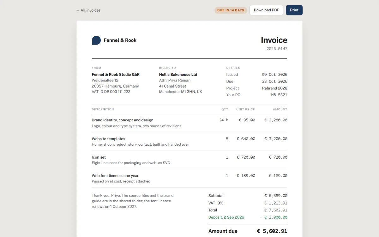Select Hollis Bakehouse Ltd client name
This screenshot has width=379, height=237.
178,75
